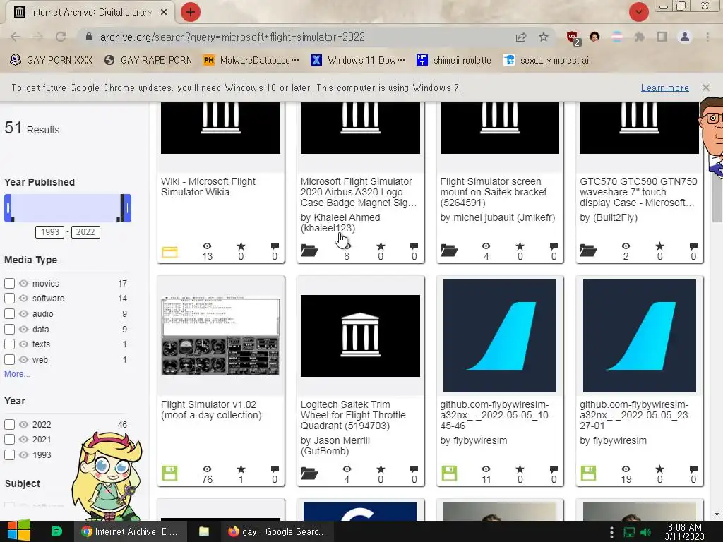Click reviews comment icon on GTC570 card
Image resolution: width=723 pixels, height=542 pixels.
click(693, 246)
